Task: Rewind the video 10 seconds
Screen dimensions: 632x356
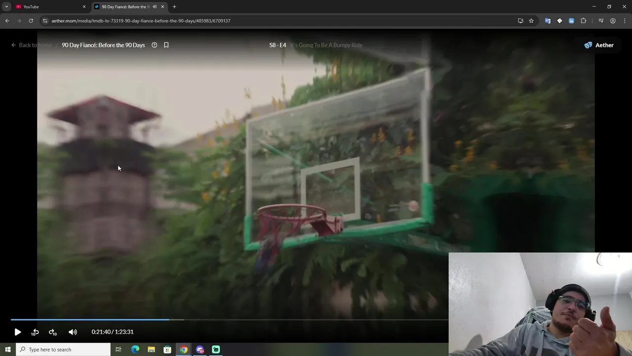Action: pyautogui.click(x=35, y=332)
